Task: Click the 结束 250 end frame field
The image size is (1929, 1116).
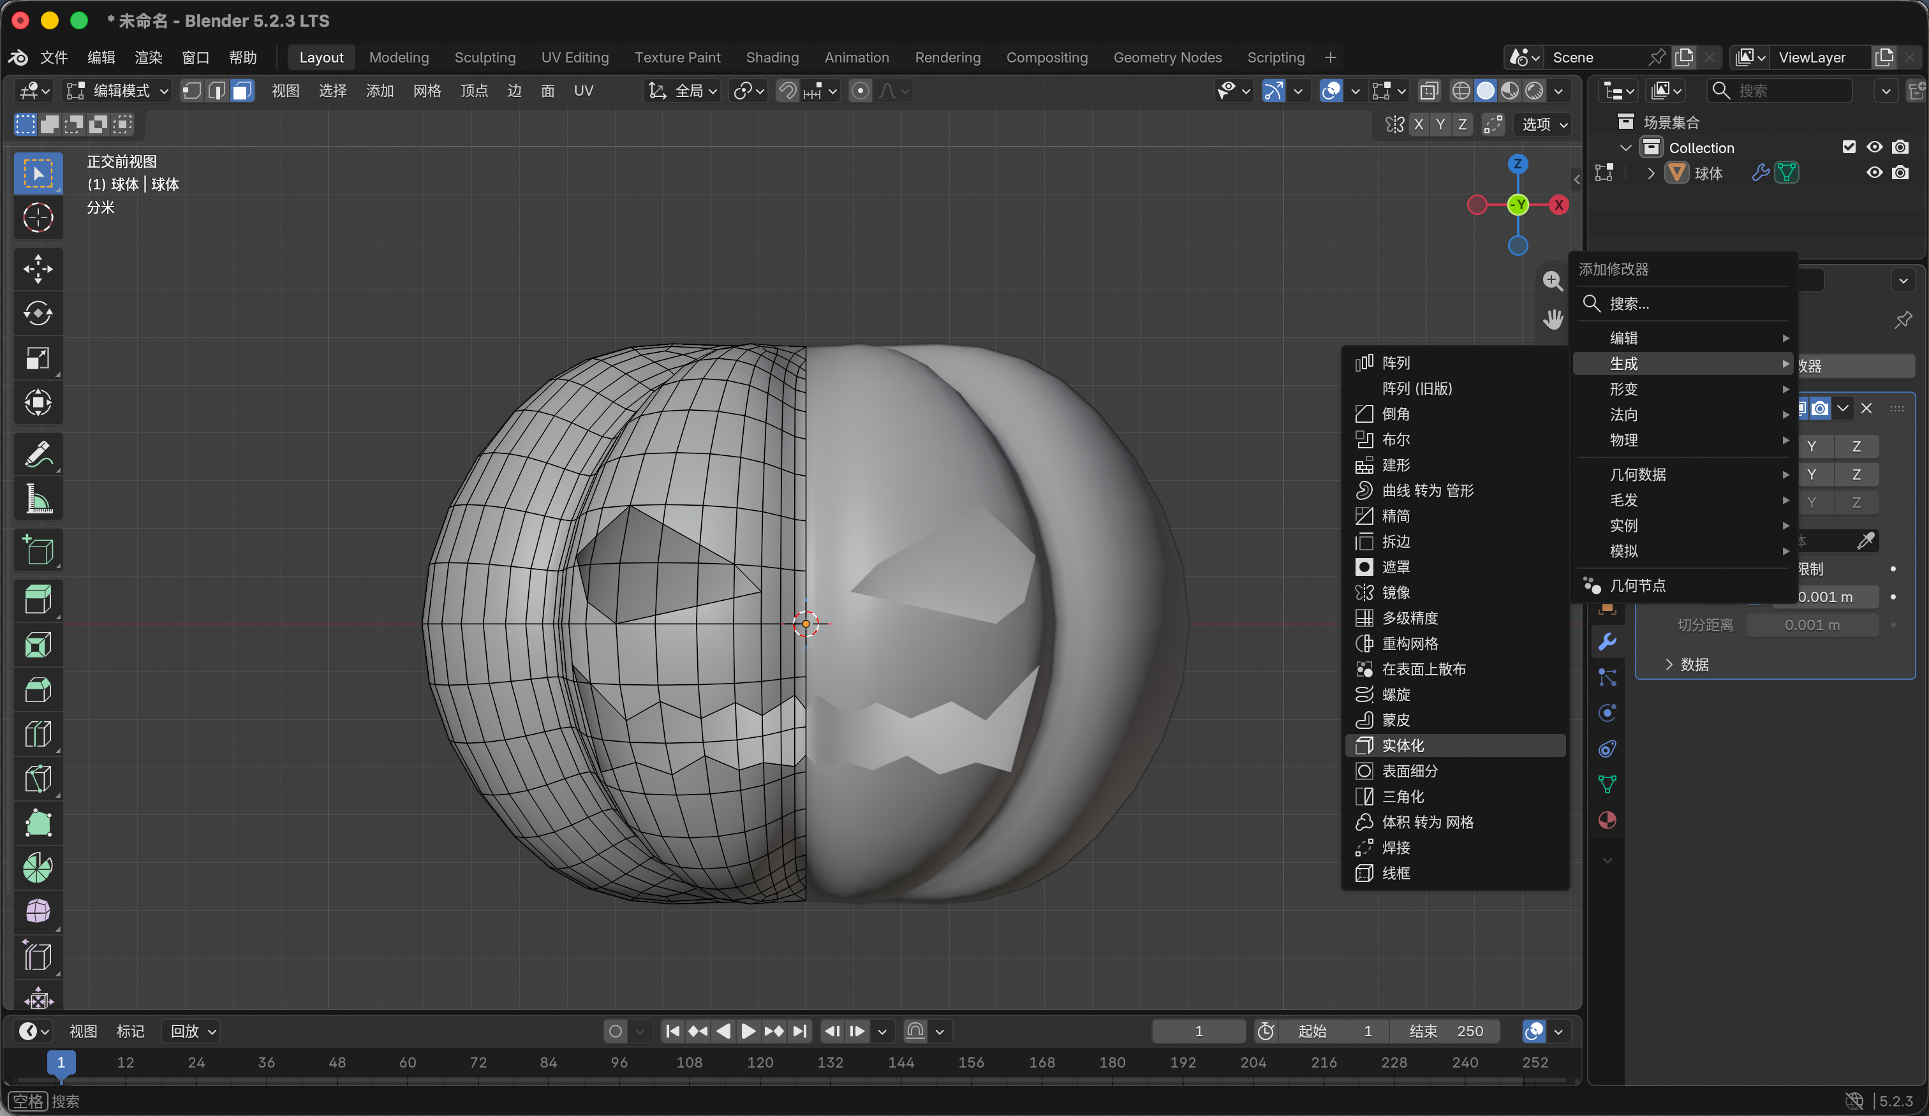Action: pos(1445,1031)
